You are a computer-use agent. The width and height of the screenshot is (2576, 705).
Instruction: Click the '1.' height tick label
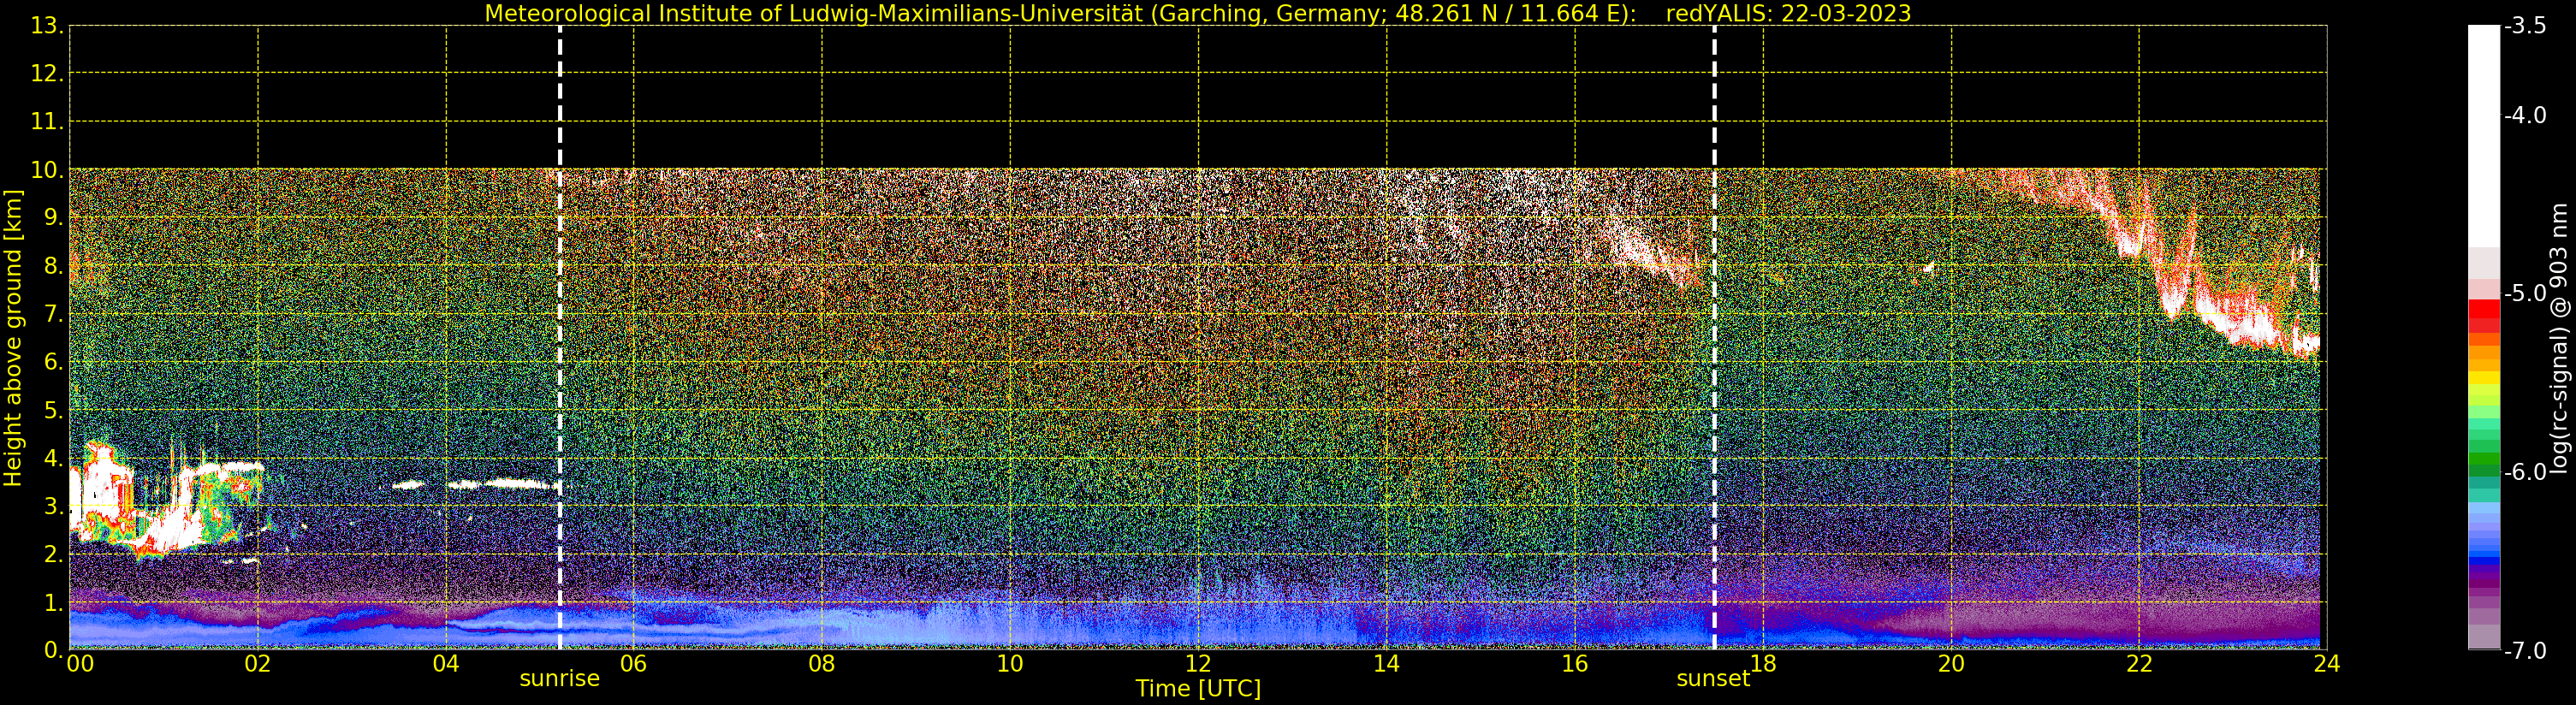[x=54, y=602]
